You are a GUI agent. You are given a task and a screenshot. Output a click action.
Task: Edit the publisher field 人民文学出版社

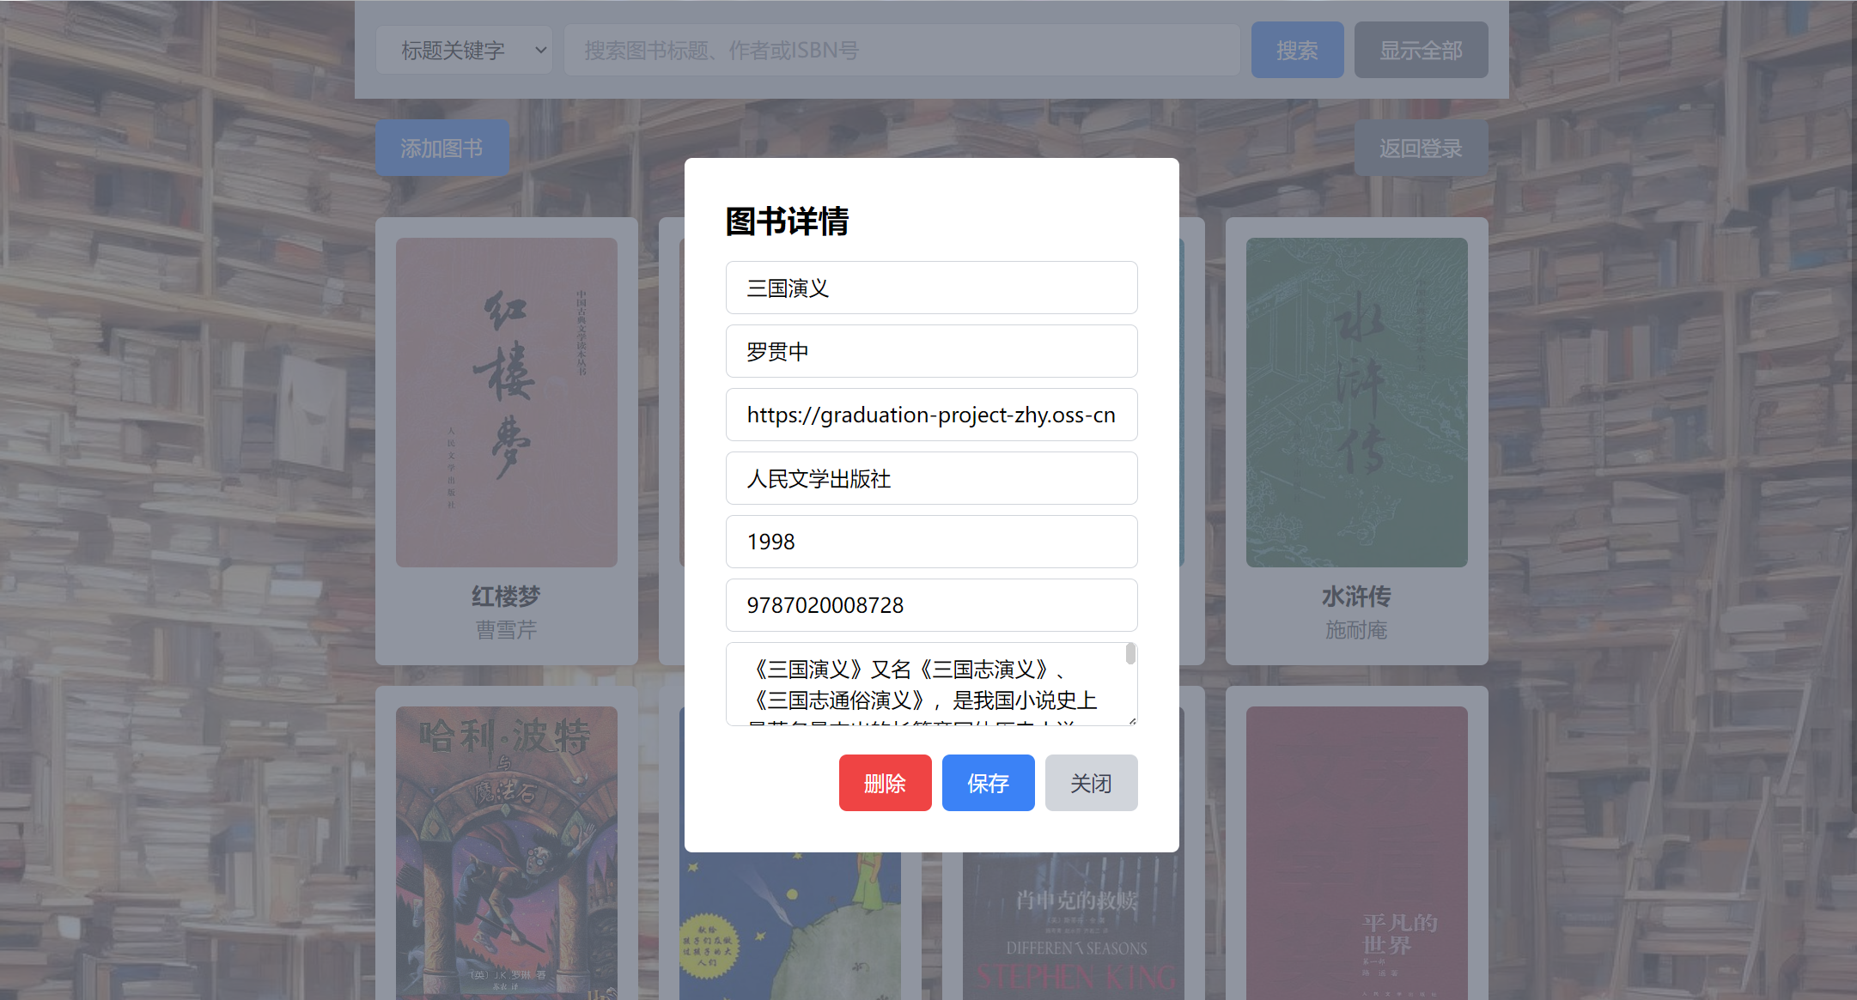pyautogui.click(x=931, y=479)
